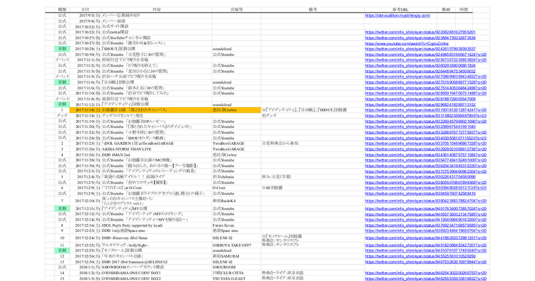Click the 『モノクローム』音源公開 cell
Screen dimensions: 535x281
[x=156, y=251]
